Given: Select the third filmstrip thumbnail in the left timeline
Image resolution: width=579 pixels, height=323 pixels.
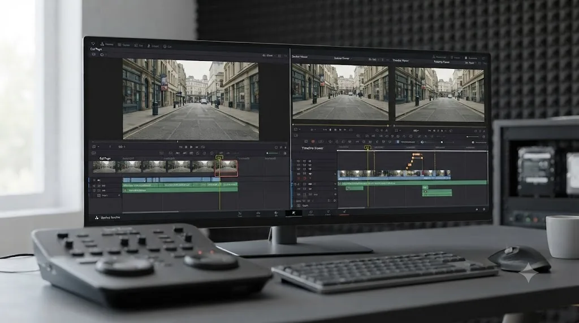Looking at the screenshot, I should [154, 167].
